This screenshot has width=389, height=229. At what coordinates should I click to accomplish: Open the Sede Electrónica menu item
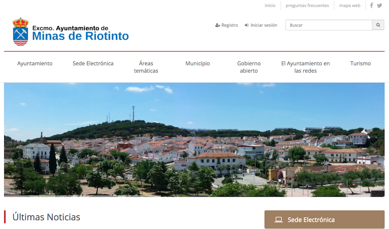(93, 63)
